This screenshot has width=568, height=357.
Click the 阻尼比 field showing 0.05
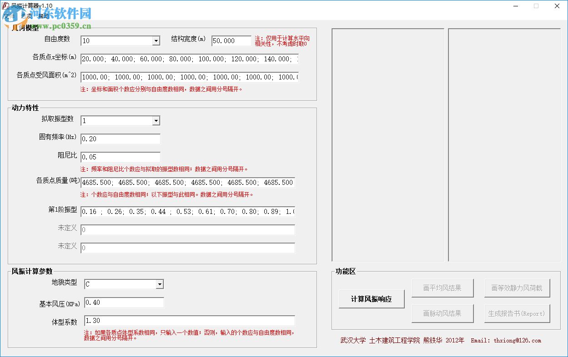120,157
